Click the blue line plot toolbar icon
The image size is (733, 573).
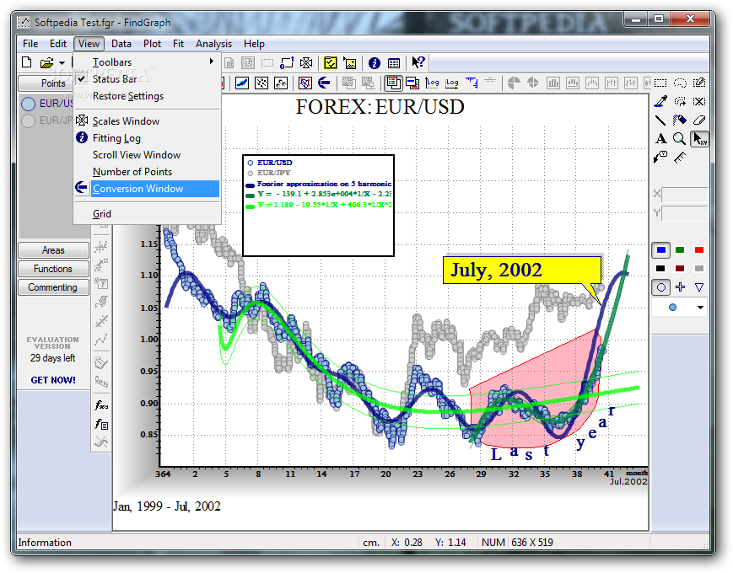(242, 83)
